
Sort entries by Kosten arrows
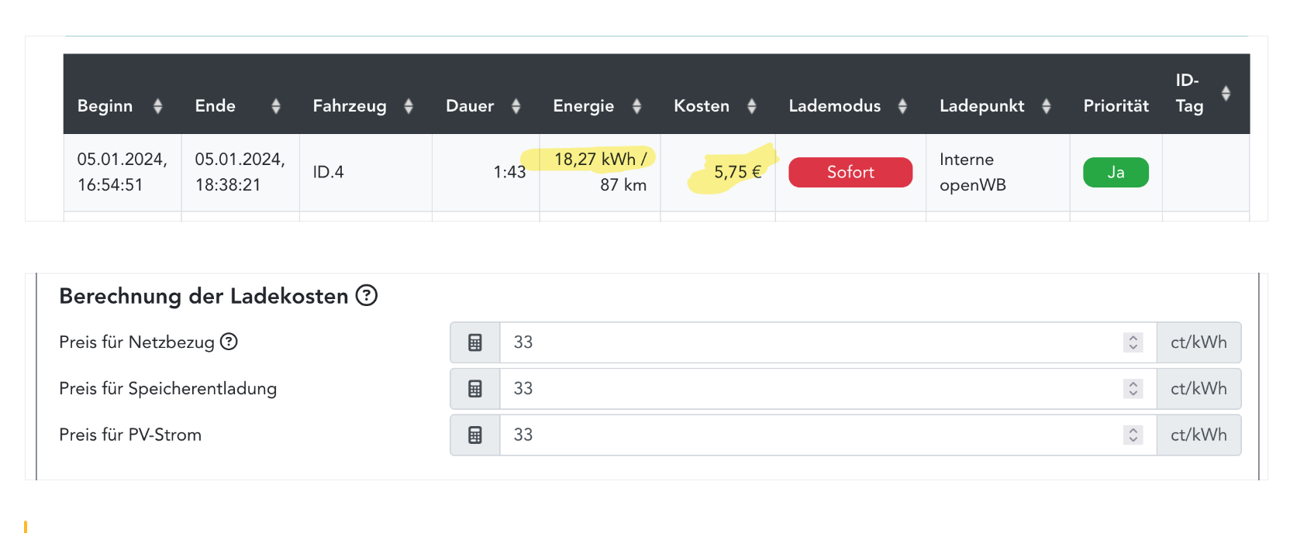pos(752,106)
